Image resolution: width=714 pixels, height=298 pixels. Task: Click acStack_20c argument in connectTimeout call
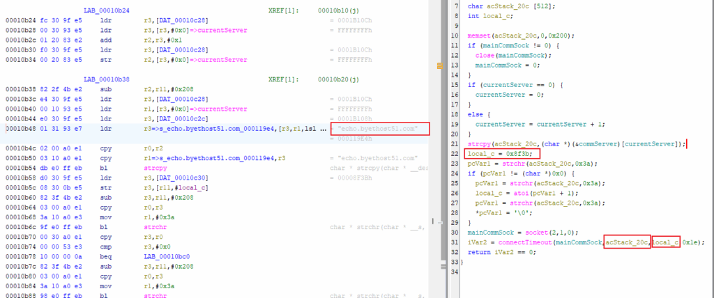coord(627,242)
